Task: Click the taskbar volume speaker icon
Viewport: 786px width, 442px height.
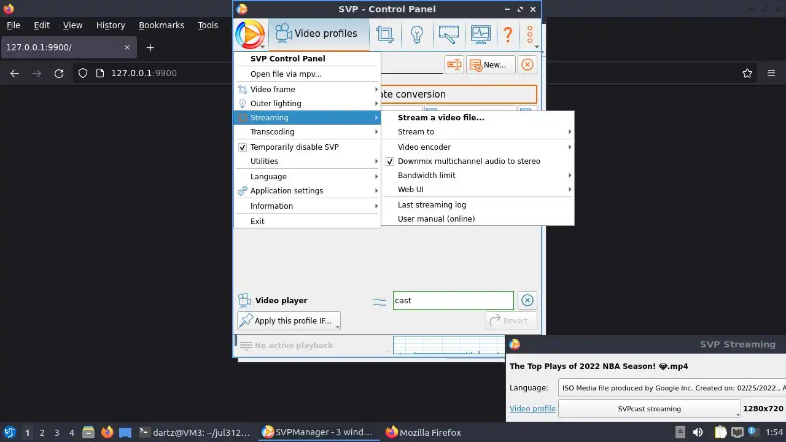Action: (698, 432)
